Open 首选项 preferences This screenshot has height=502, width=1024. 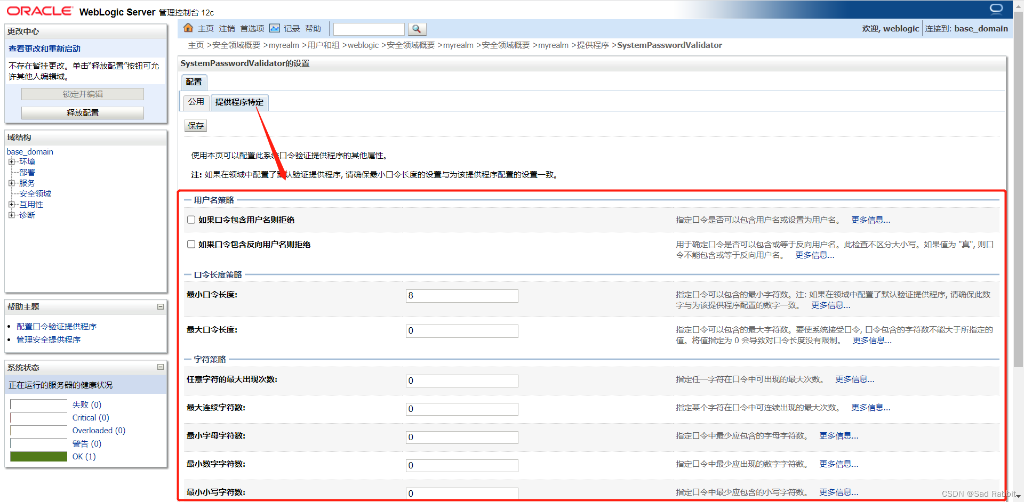[x=252, y=28]
